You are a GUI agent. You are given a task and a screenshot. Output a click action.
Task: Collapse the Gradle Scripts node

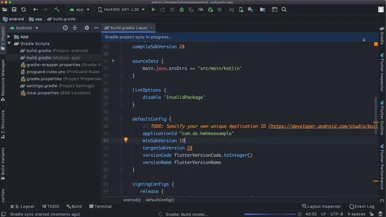[9, 43]
